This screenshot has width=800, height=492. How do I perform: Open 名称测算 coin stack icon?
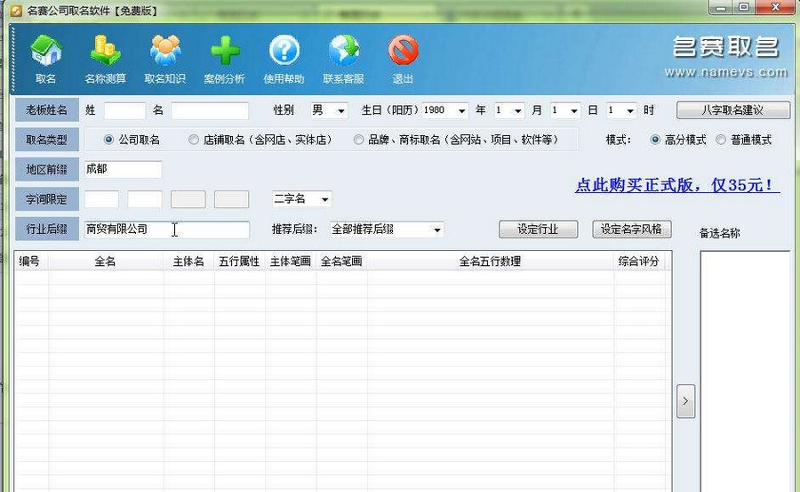coord(106,52)
